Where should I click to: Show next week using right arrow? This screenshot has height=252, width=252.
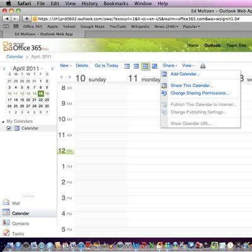(69, 77)
